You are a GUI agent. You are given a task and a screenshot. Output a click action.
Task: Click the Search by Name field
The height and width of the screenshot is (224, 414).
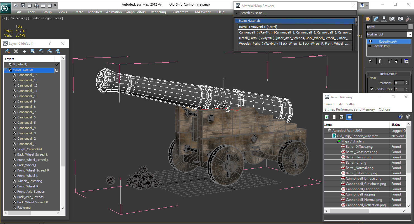[x=298, y=13]
